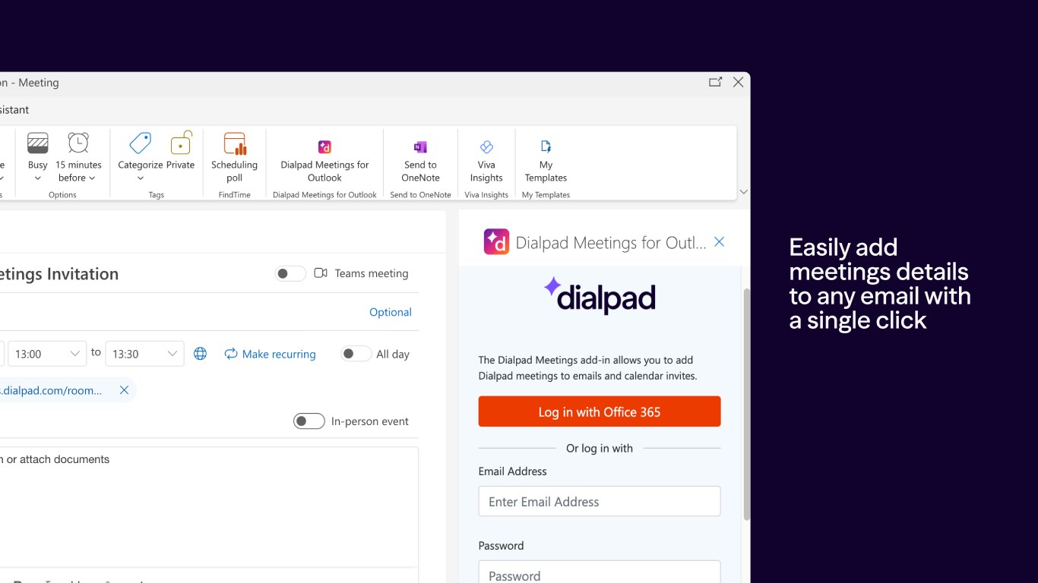1038x583 pixels.
Task: Toggle the Teams meeting switch
Action: (290, 273)
